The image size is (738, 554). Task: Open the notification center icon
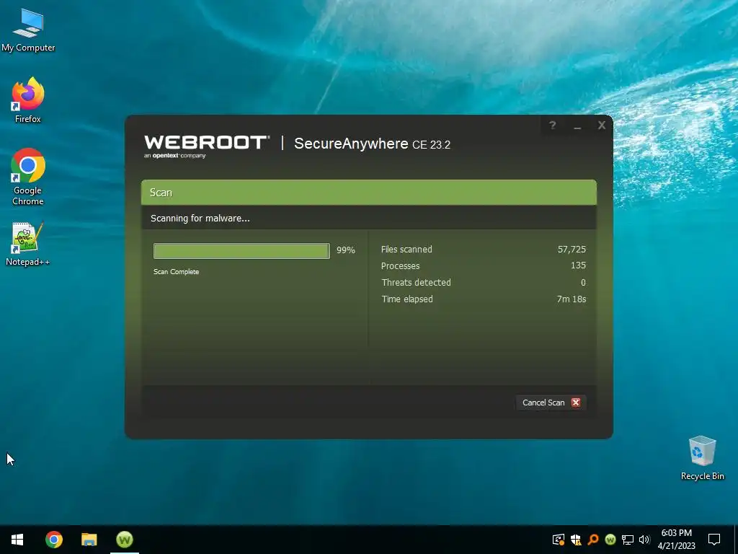tap(714, 540)
